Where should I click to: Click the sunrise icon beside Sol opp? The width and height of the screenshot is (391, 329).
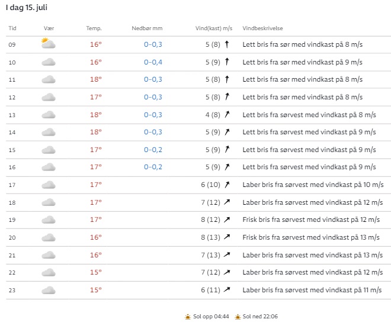pos(188,317)
